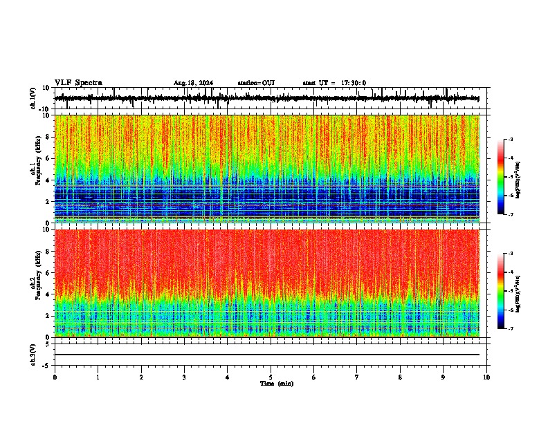The width and height of the screenshot is (548, 423).
Task: Click the 6 minute tick label on time axis
Action: click(314, 377)
